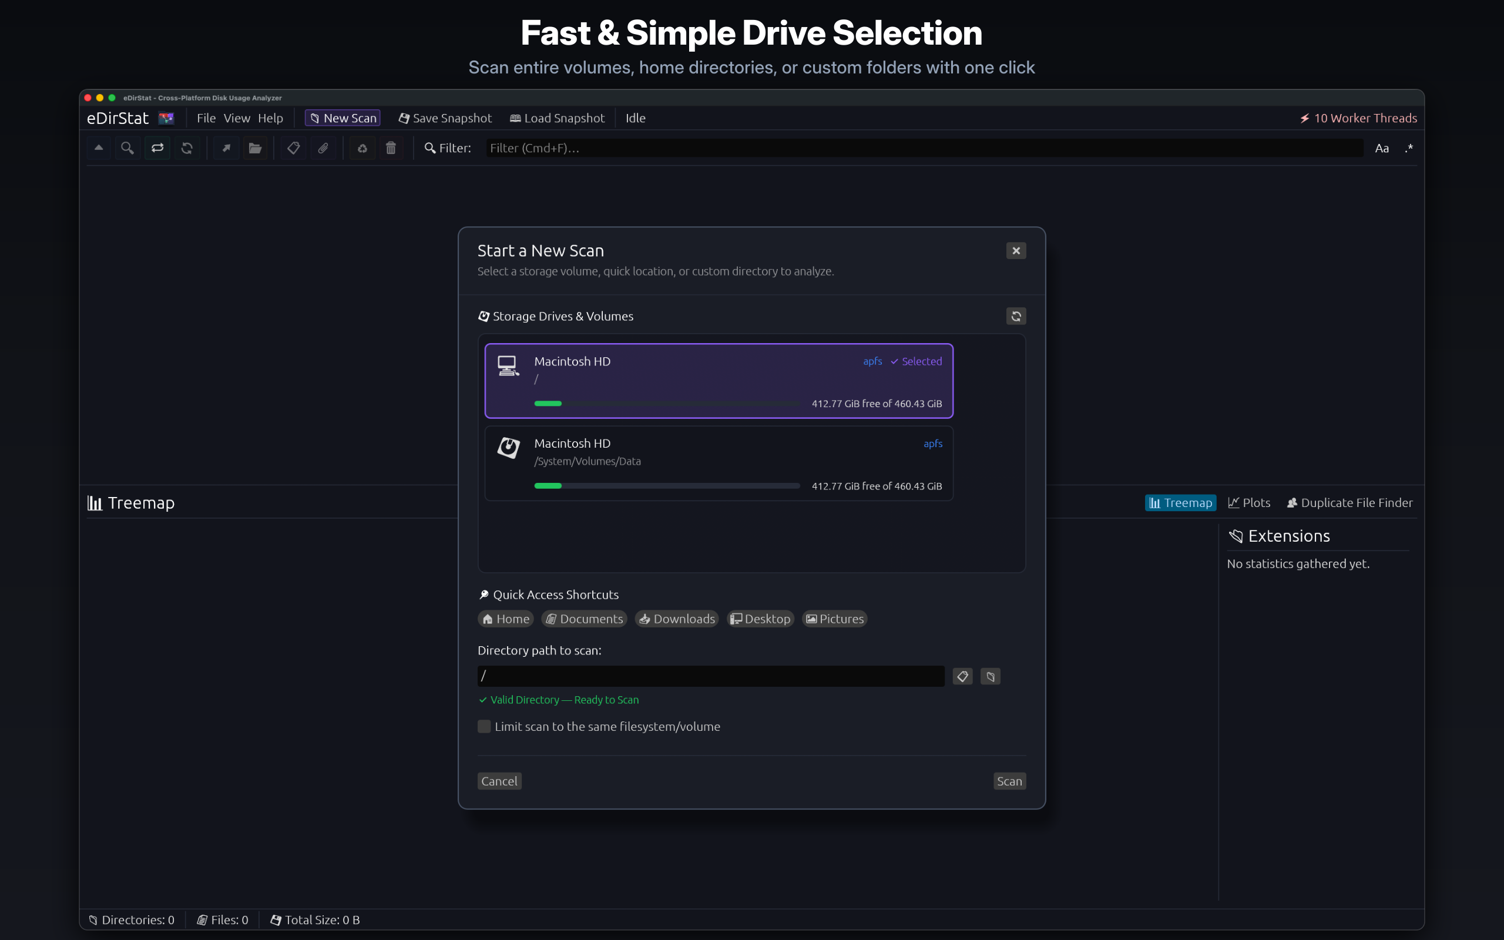
Task: Switch to the Plots tab
Action: click(1249, 502)
